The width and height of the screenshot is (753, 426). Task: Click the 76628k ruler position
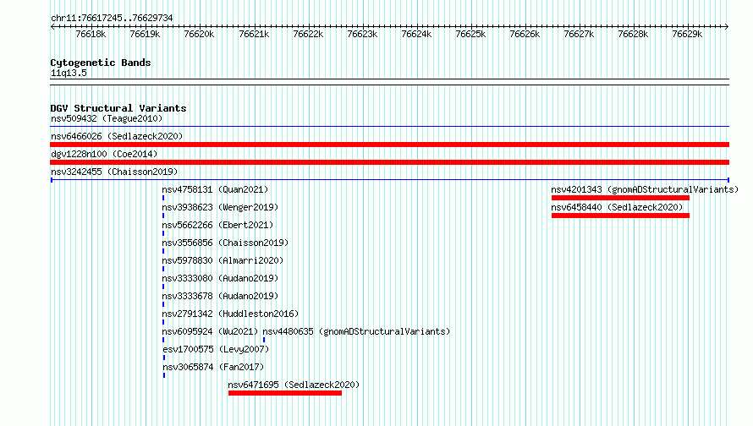coord(633,34)
